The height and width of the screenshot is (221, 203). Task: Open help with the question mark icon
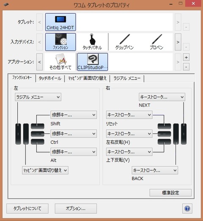pos(187,208)
